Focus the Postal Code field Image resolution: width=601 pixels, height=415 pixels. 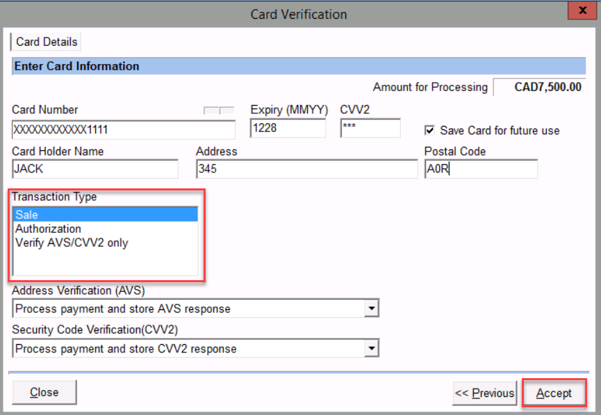click(481, 169)
